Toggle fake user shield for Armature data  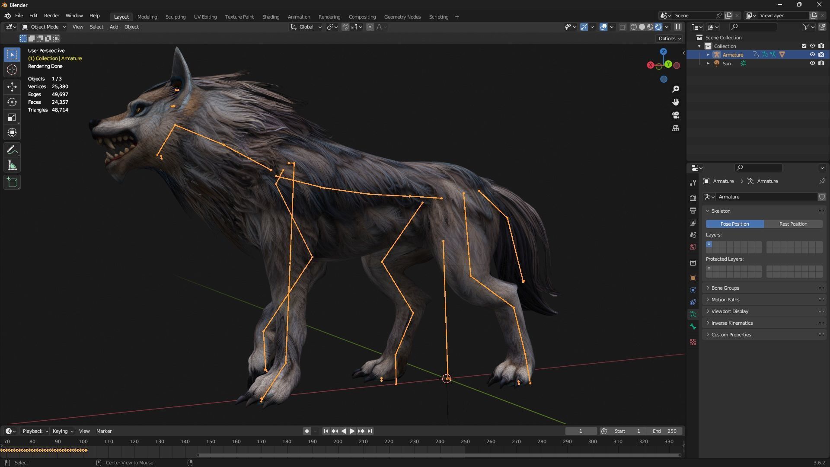[x=822, y=197]
